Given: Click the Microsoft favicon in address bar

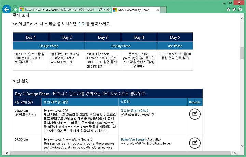Looking at the screenshot, I should click(22, 10).
